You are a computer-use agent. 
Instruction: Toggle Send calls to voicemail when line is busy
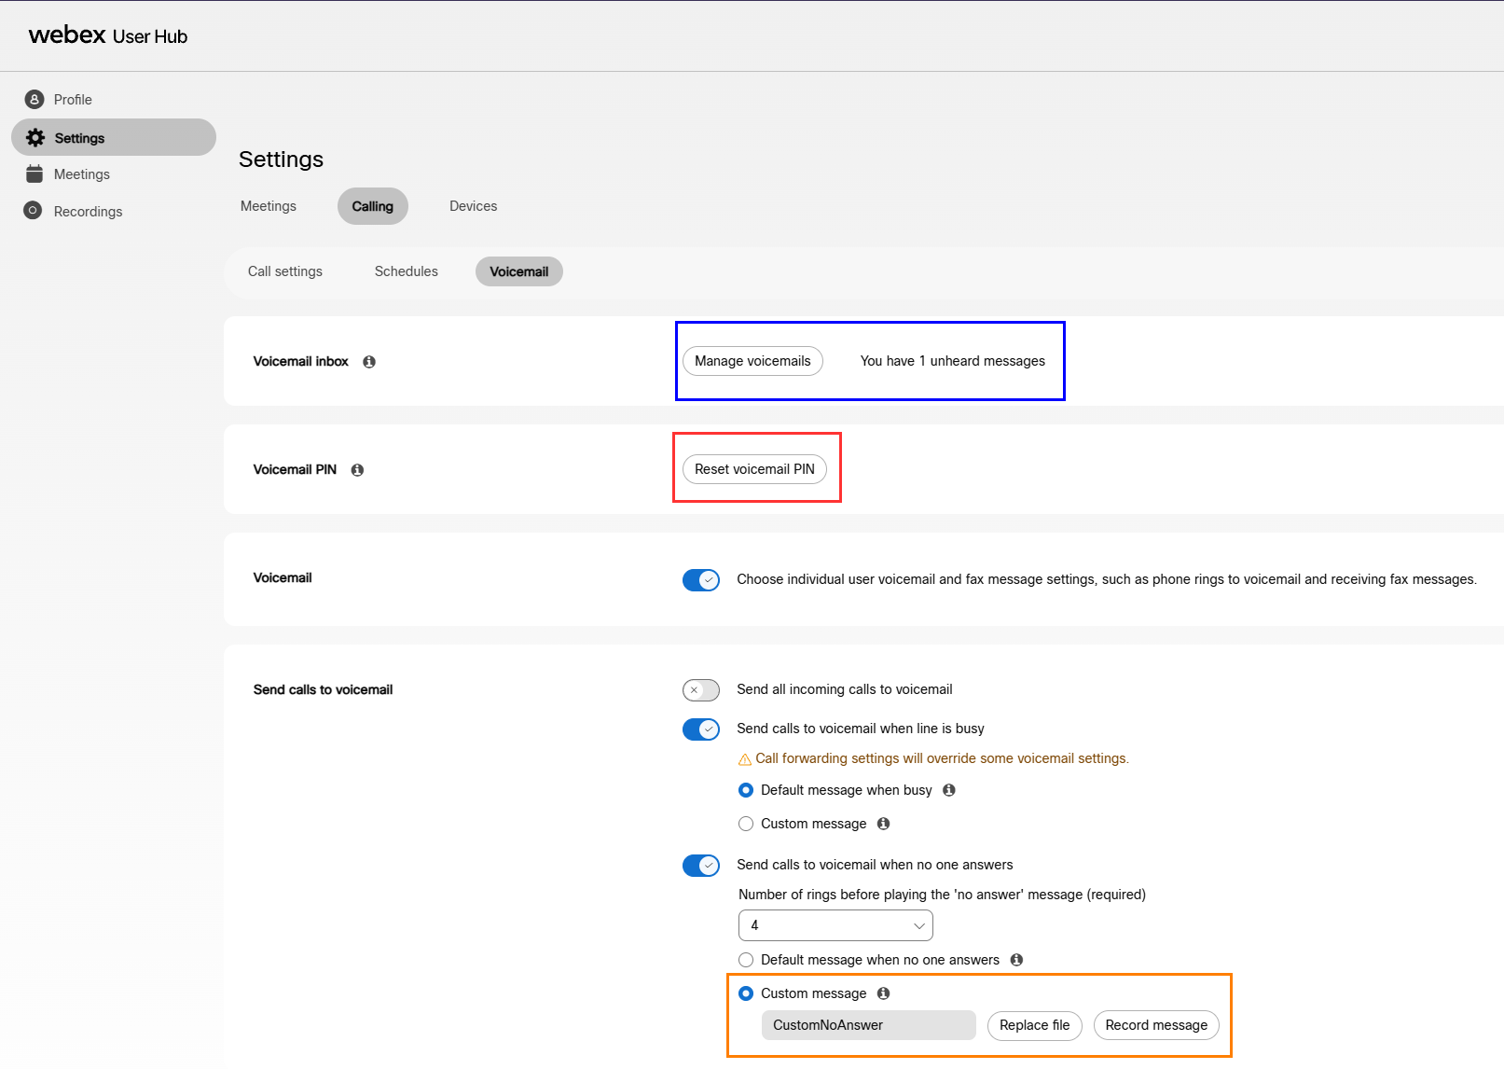pos(701,729)
